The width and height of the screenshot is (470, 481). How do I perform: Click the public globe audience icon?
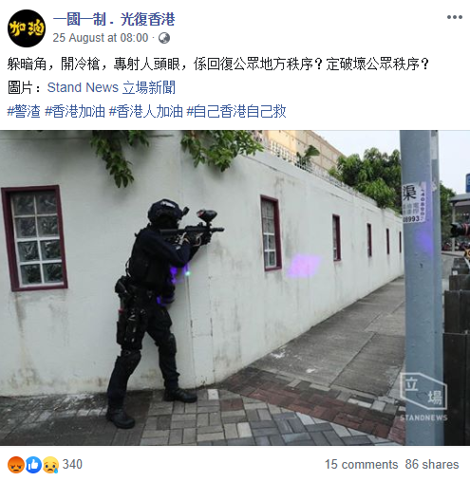(164, 38)
